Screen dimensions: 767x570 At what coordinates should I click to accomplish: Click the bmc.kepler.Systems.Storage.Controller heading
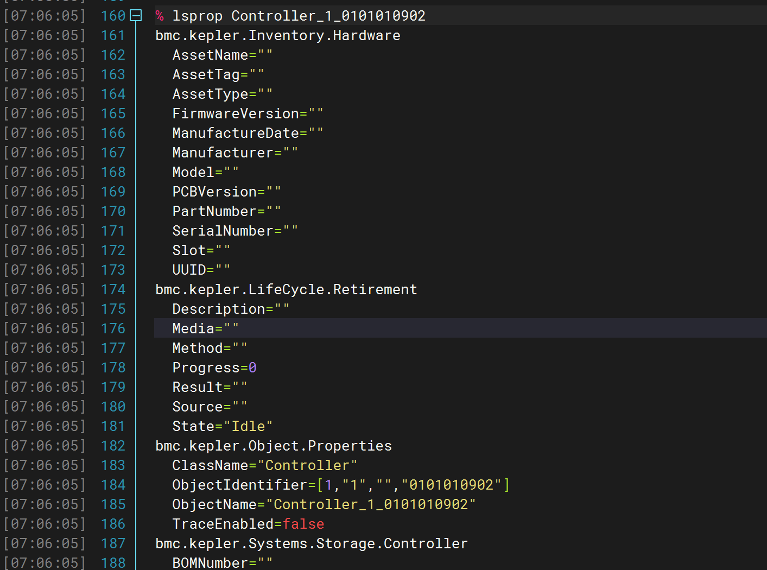pyautogui.click(x=311, y=543)
